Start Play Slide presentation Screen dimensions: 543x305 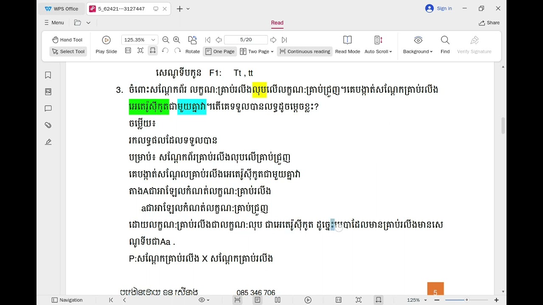click(106, 45)
